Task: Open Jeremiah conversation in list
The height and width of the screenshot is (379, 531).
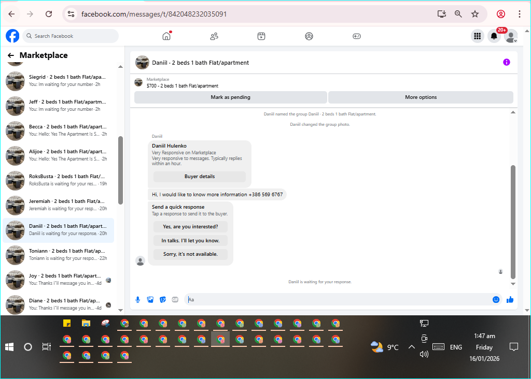Action: pos(58,205)
